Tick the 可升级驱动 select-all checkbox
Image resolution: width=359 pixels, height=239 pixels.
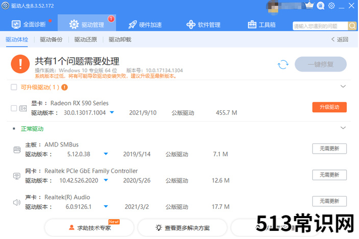point(14,87)
